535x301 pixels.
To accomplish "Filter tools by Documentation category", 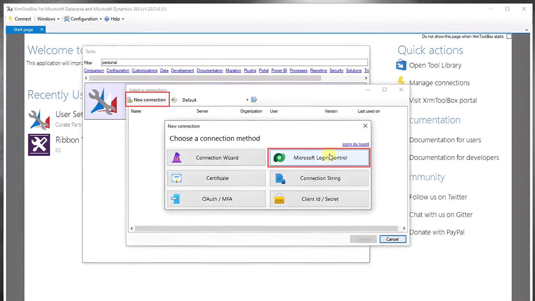I will [210, 71].
